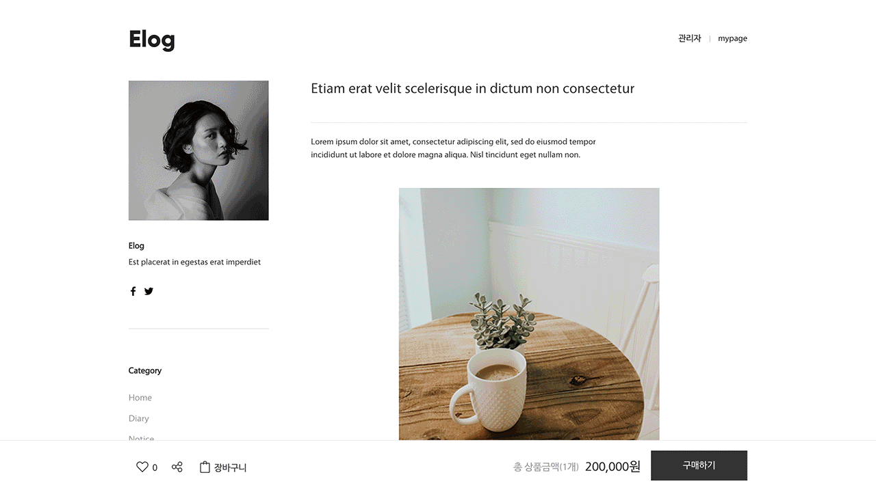
Task: Click the Elog logo in header
Action: click(x=152, y=39)
